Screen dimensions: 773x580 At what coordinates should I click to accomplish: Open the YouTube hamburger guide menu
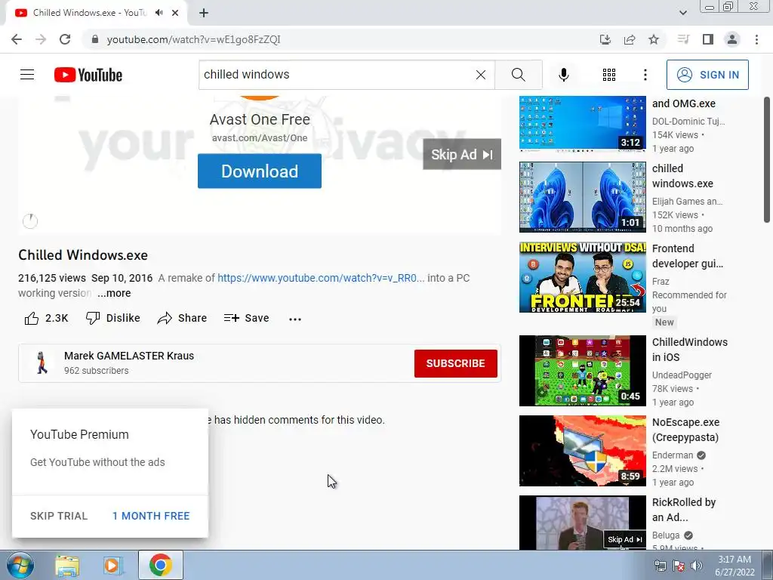coord(27,75)
